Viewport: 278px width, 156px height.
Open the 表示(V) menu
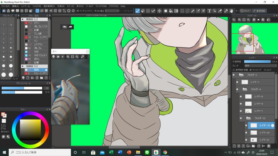[x=80, y=6]
